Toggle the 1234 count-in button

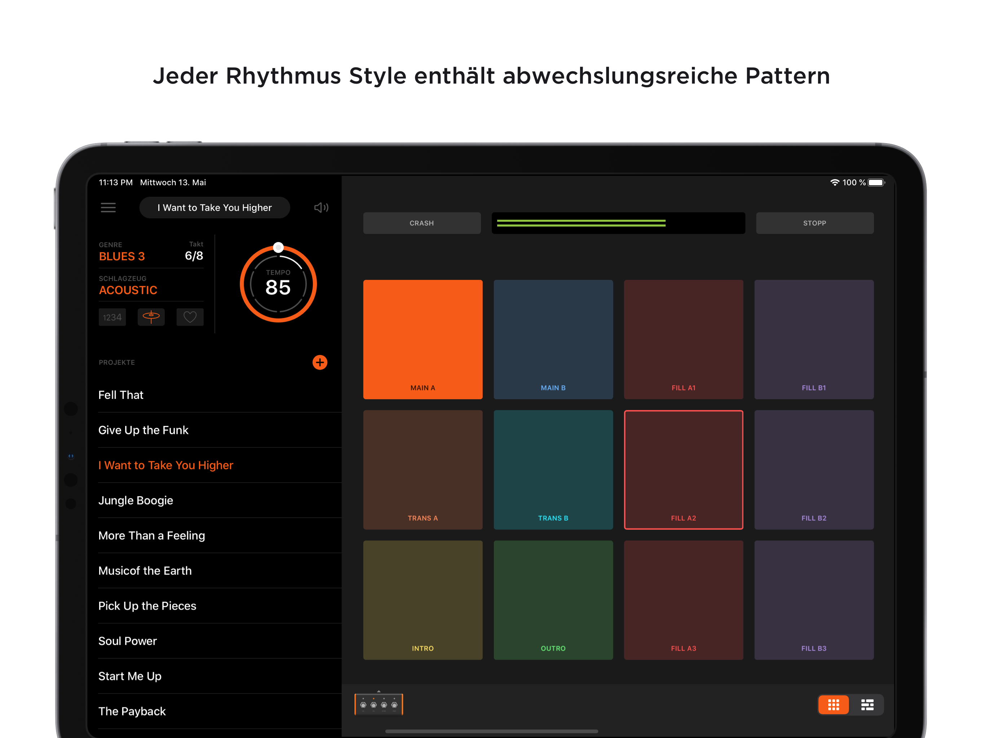tap(112, 317)
